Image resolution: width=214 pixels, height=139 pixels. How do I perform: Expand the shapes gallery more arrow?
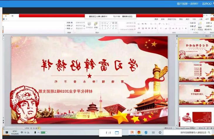pos(100,28)
